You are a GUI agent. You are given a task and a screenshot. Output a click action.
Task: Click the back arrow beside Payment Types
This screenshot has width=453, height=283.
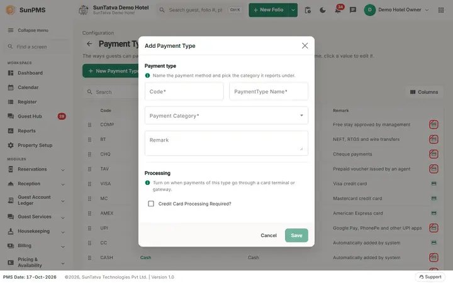coord(89,44)
